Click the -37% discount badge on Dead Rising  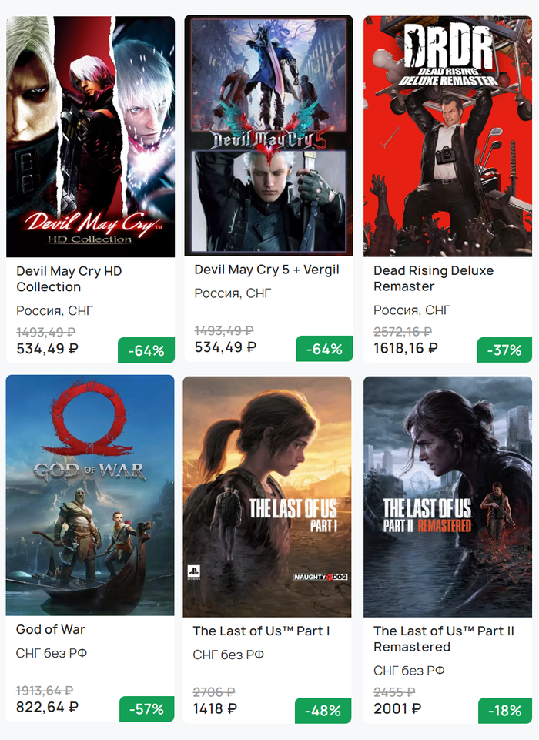coord(504,350)
